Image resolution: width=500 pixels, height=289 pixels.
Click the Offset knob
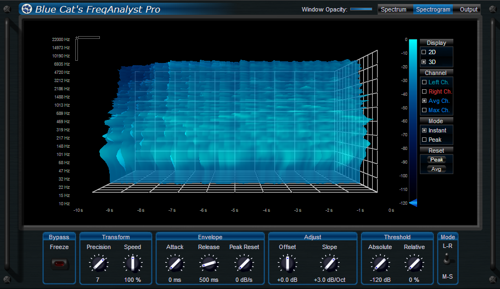click(287, 264)
